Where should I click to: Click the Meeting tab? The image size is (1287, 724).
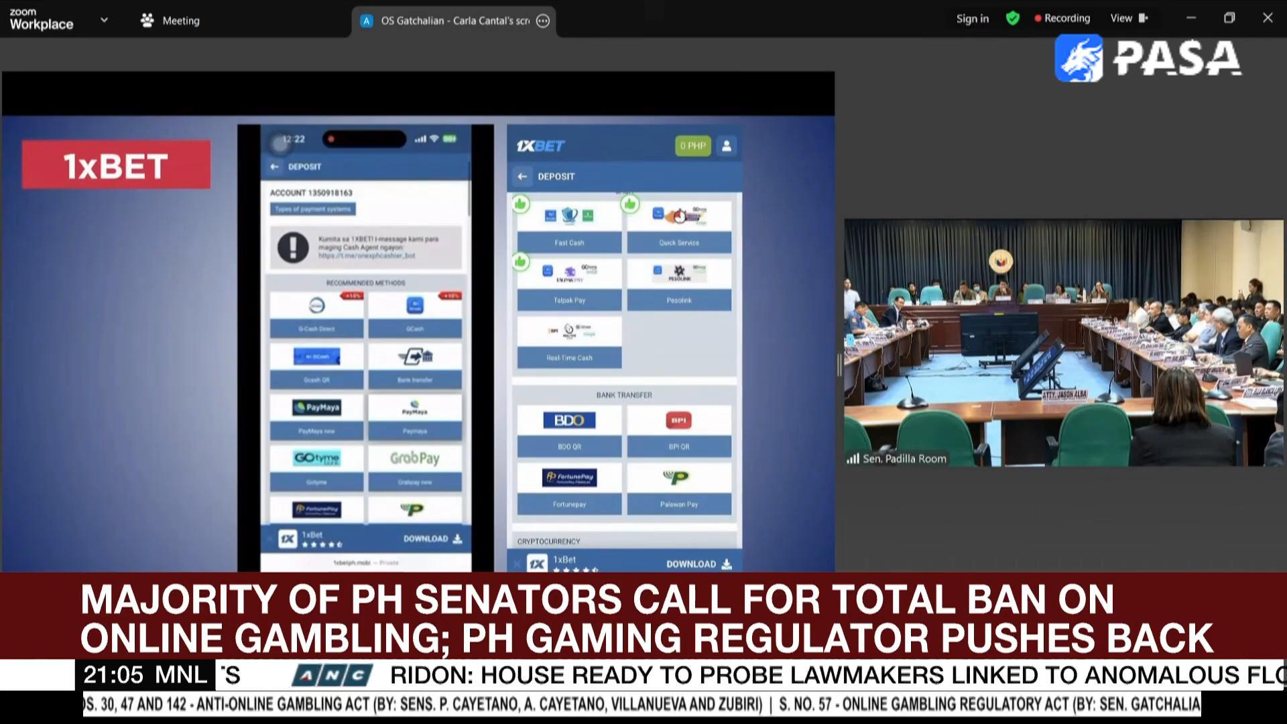click(170, 21)
